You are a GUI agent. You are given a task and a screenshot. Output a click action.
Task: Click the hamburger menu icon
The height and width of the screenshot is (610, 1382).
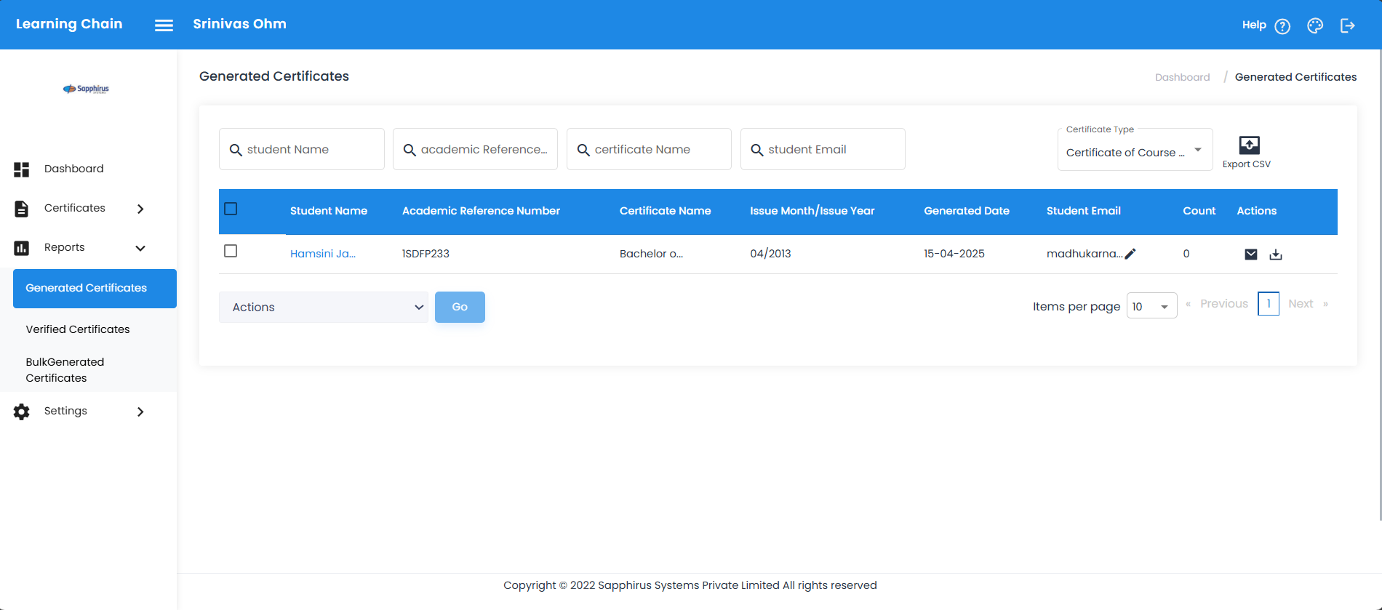tap(164, 25)
